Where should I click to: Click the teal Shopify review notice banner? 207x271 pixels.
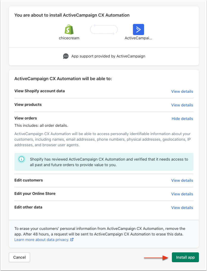click(x=109, y=162)
